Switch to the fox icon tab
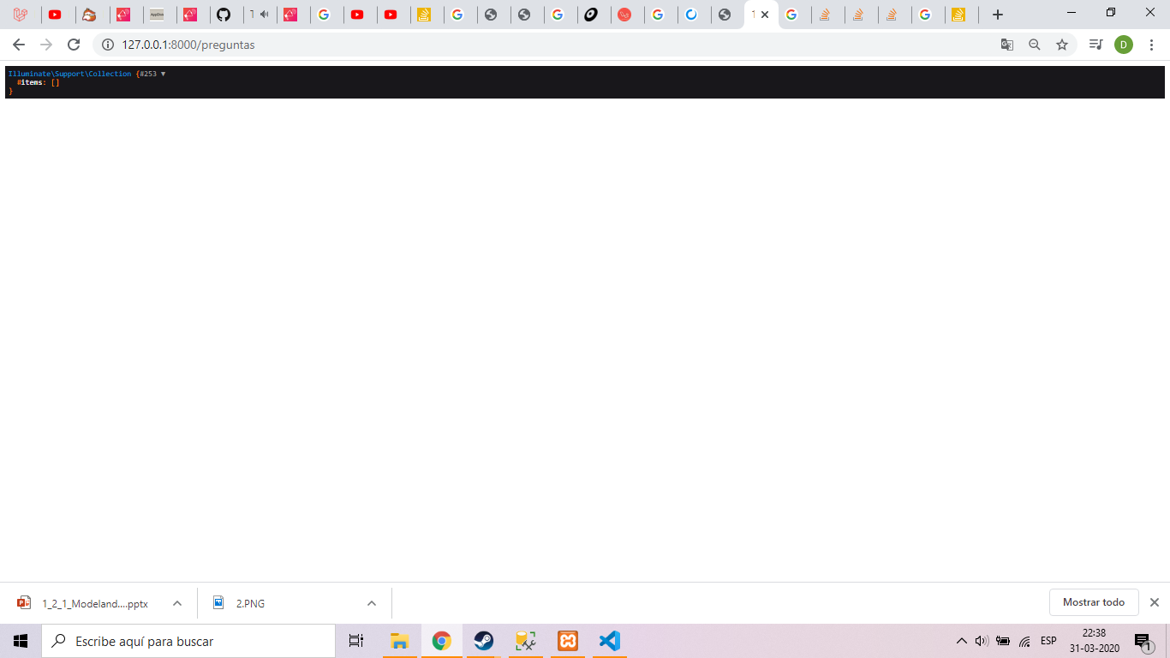 (89, 15)
